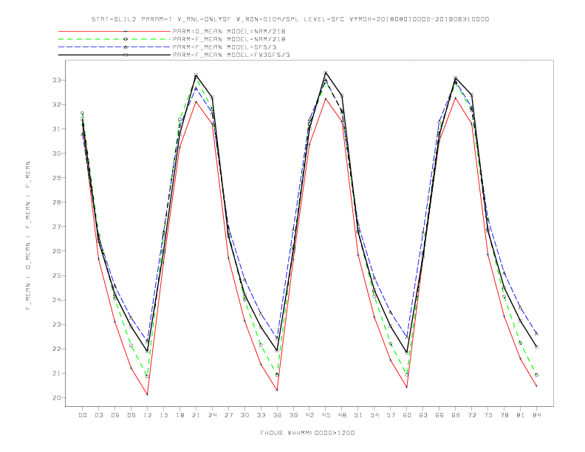Click x-axis tick label 66
The width and height of the screenshot is (585, 452).
[x=439, y=415]
